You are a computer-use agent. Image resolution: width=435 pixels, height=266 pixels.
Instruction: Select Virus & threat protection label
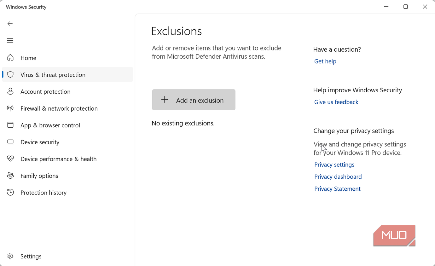53,75
